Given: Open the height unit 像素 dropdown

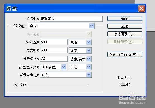Looking at the screenshot, I should coord(80,51).
